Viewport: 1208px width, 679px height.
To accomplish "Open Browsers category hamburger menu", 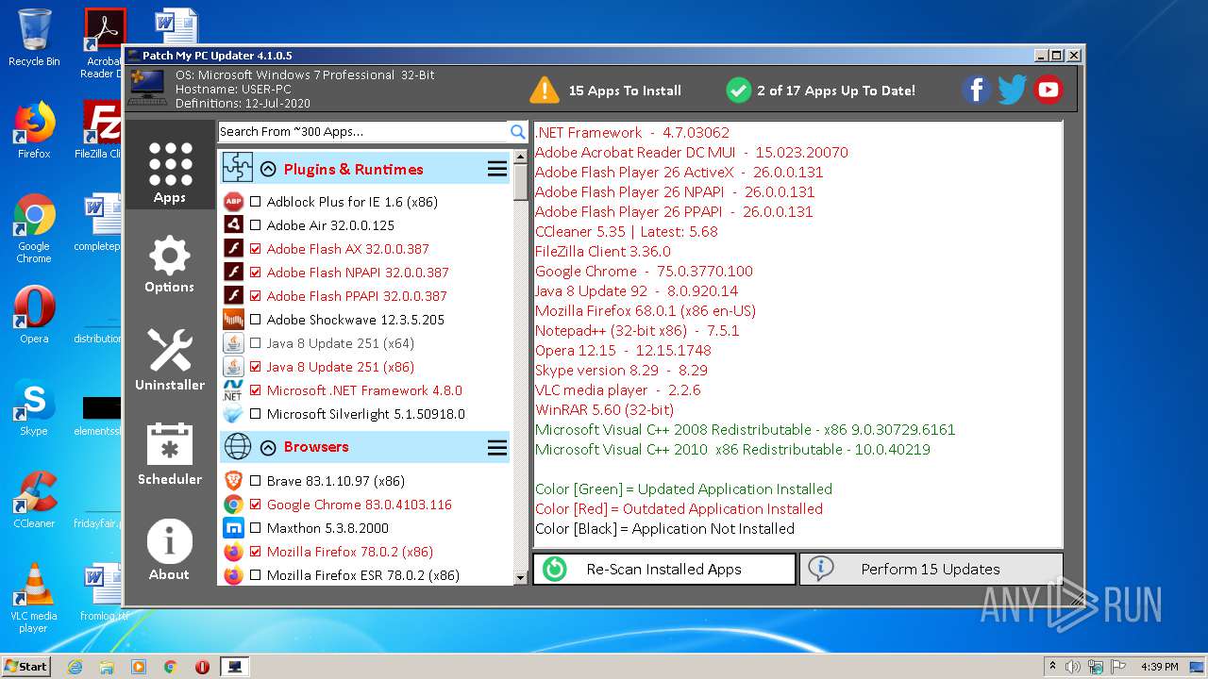I will coord(497,448).
